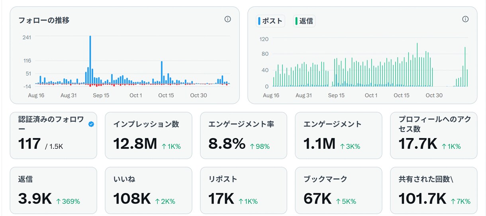
Task: Click the ↑2K% change indicator
Action: coord(165,201)
